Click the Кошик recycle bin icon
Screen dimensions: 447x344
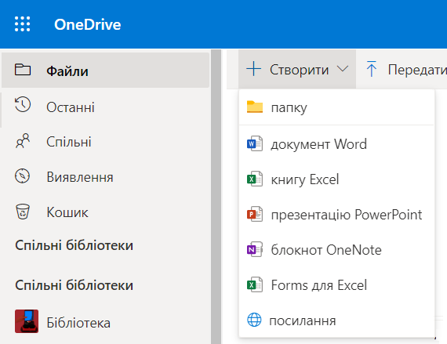click(x=23, y=212)
